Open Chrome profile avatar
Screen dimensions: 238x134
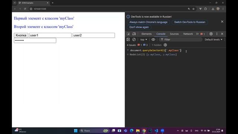coord(218,9)
